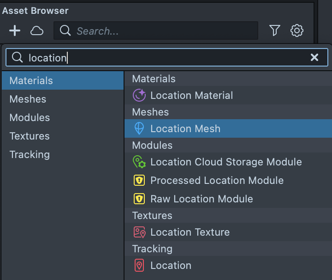Select the Textures category
Viewport: 332px width, 280px height.
(x=30, y=136)
